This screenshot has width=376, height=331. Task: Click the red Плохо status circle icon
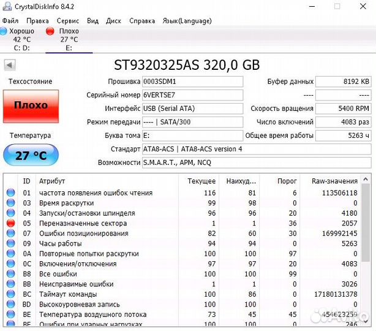click(x=50, y=31)
